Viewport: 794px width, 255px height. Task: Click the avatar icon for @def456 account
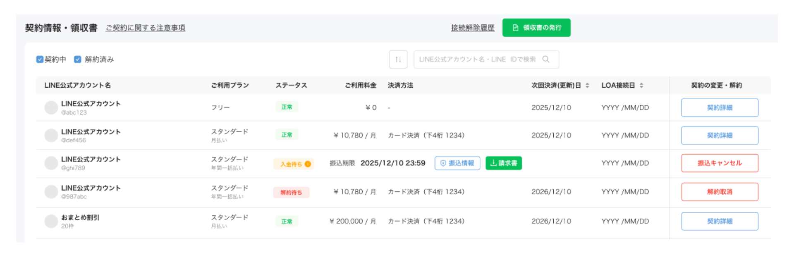coord(51,135)
